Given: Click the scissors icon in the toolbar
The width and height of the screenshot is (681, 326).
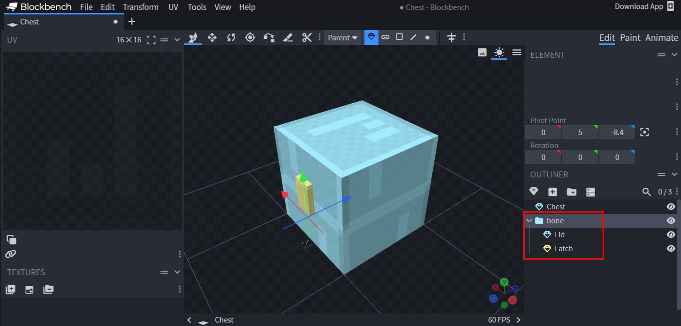Looking at the screenshot, I should click(x=307, y=37).
